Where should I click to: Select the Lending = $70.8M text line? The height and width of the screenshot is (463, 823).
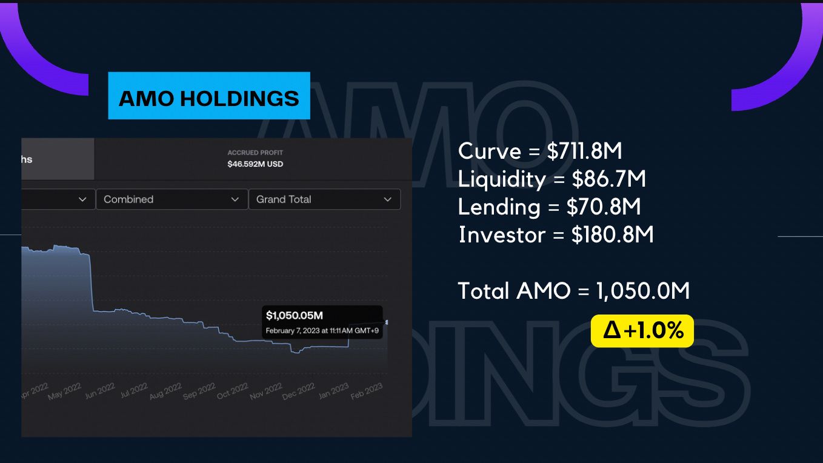pos(549,207)
